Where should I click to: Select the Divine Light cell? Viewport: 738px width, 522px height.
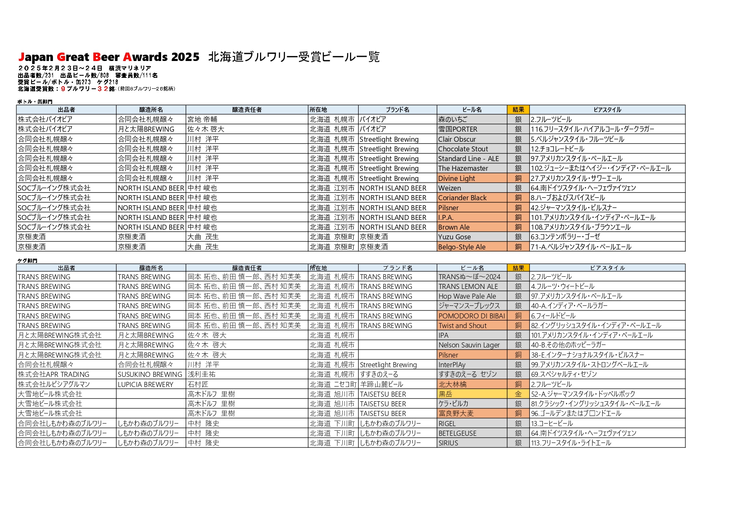pyautogui.click(x=472, y=178)
